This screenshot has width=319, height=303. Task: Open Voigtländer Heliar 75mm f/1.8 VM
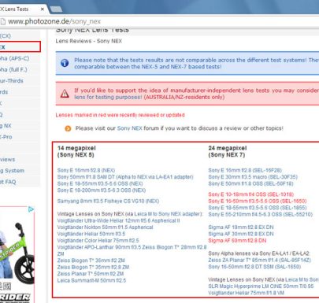pyautogui.click(x=247, y=293)
